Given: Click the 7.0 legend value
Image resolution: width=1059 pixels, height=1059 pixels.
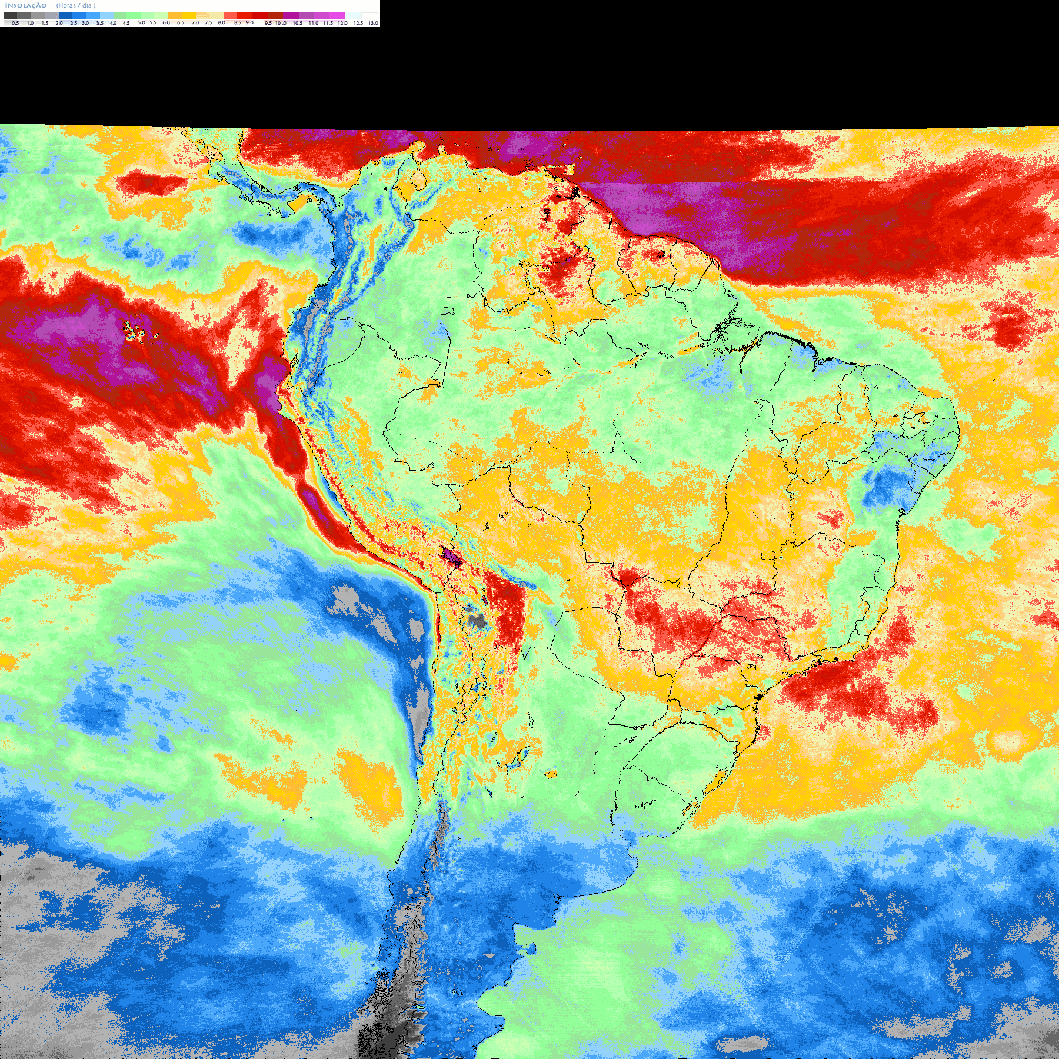Looking at the screenshot, I should [x=195, y=23].
